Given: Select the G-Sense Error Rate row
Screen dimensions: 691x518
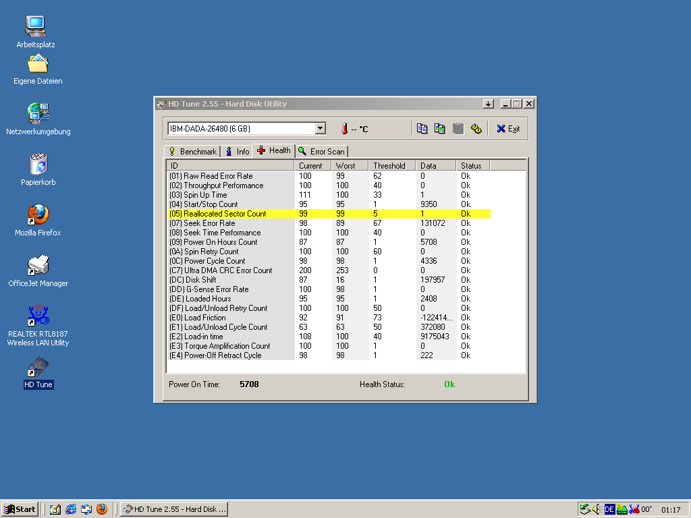Looking at the screenshot, I should 329,289.
